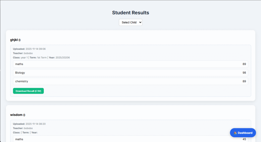Click the ghjkl student name heading

pos(14,40)
